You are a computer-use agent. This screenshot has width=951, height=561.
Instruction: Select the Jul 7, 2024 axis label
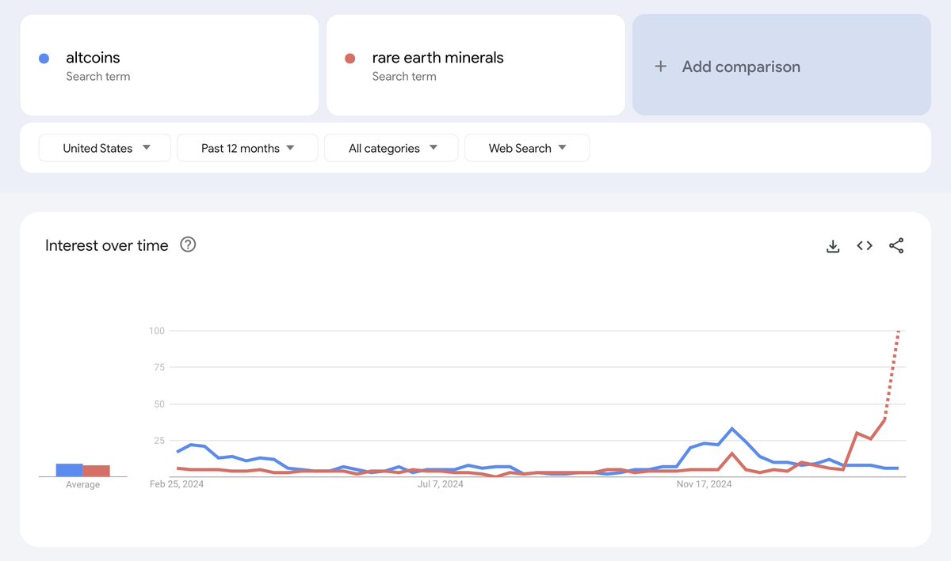(x=441, y=484)
